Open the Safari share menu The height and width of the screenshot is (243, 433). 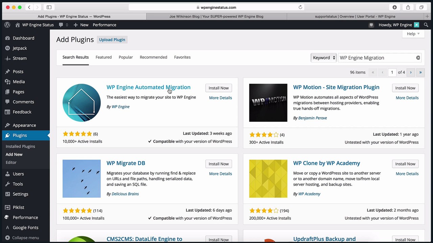point(408,7)
